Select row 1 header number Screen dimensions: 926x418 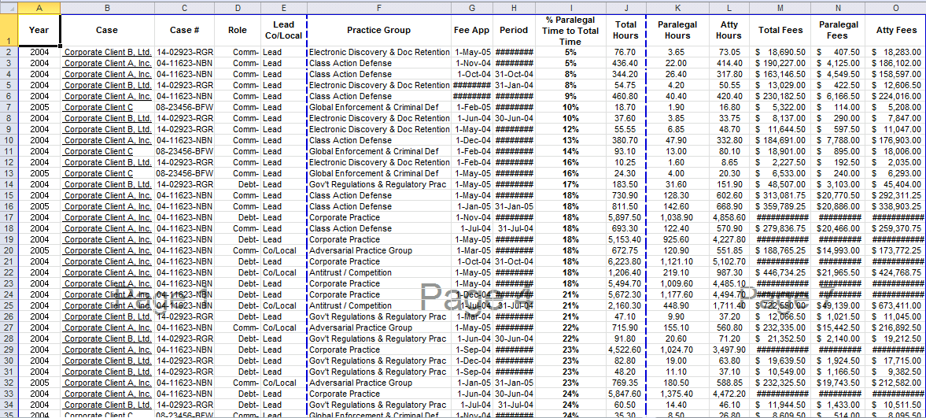pyautogui.click(x=9, y=30)
